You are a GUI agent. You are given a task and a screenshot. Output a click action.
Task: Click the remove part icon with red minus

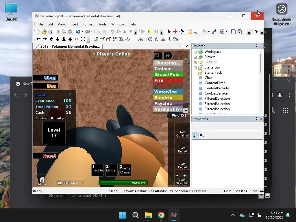coord(109,39)
